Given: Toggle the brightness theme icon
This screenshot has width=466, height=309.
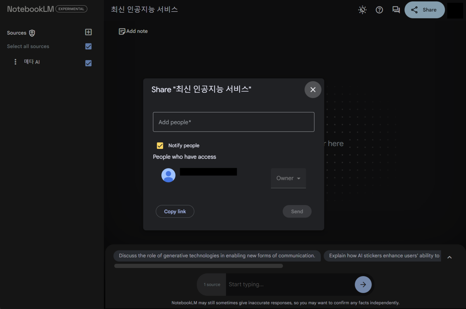Looking at the screenshot, I should pyautogui.click(x=363, y=10).
